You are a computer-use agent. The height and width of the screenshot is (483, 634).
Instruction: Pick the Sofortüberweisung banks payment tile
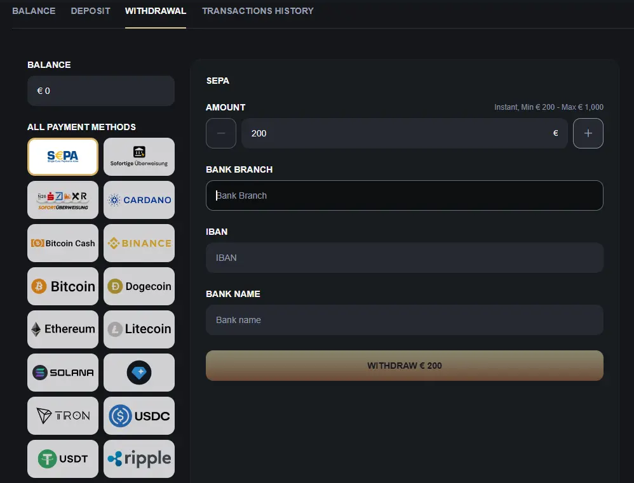[63, 200]
